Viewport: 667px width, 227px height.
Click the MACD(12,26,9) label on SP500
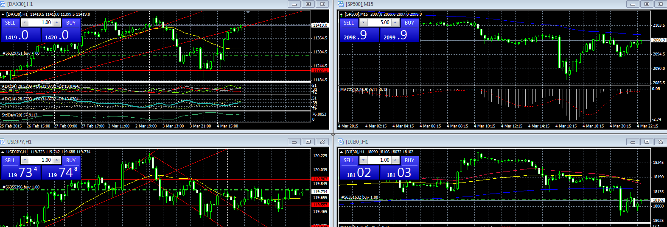point(364,90)
